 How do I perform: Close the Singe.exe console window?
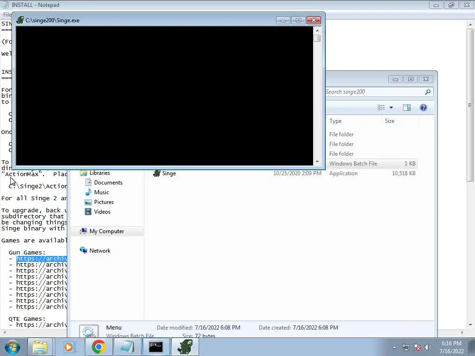tap(314, 20)
